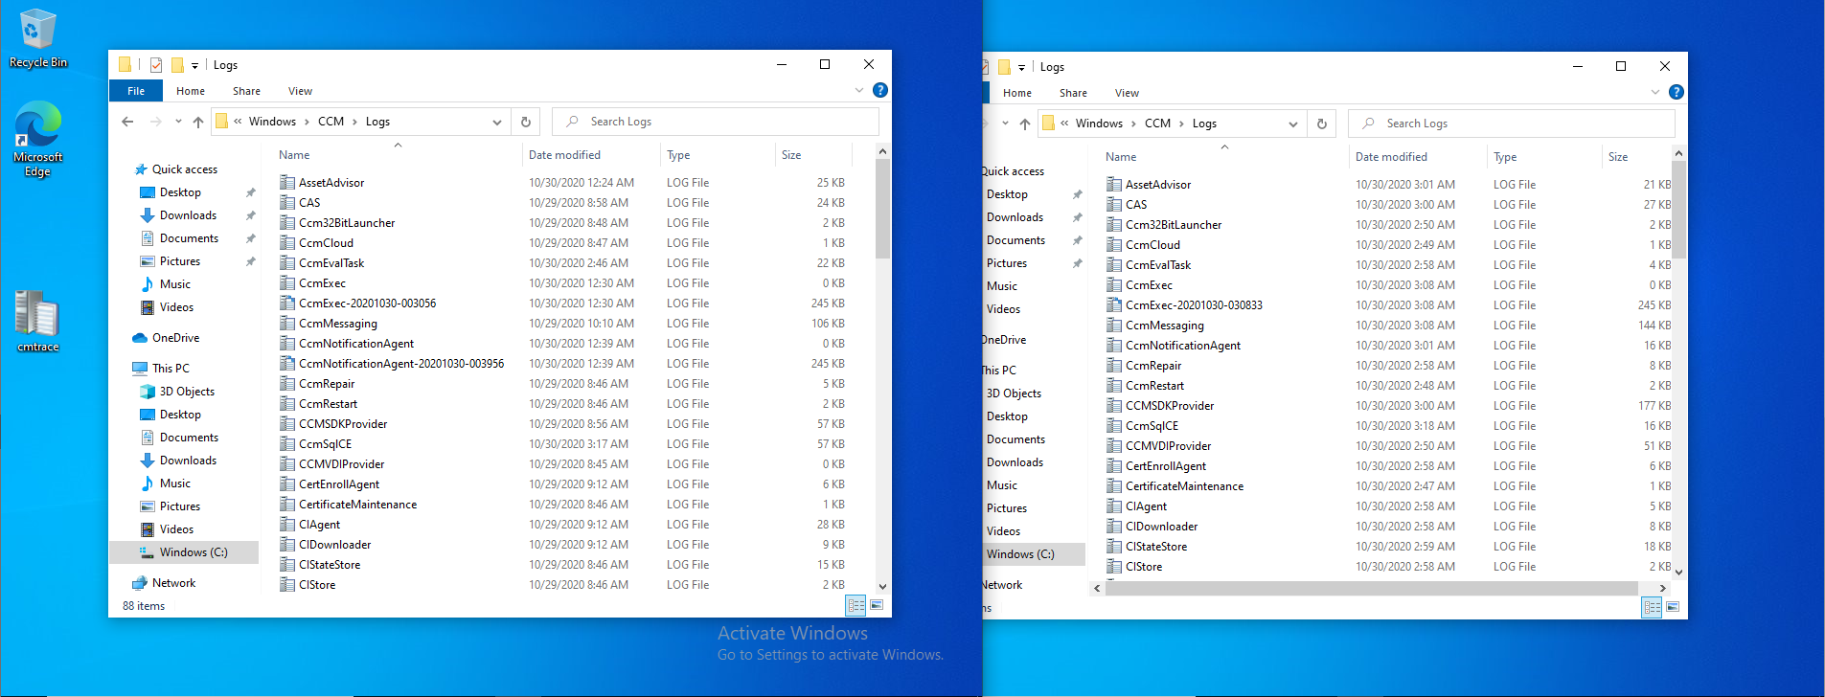Open the cmtrace desktop shortcut
The height and width of the screenshot is (697, 1825).
[37, 323]
